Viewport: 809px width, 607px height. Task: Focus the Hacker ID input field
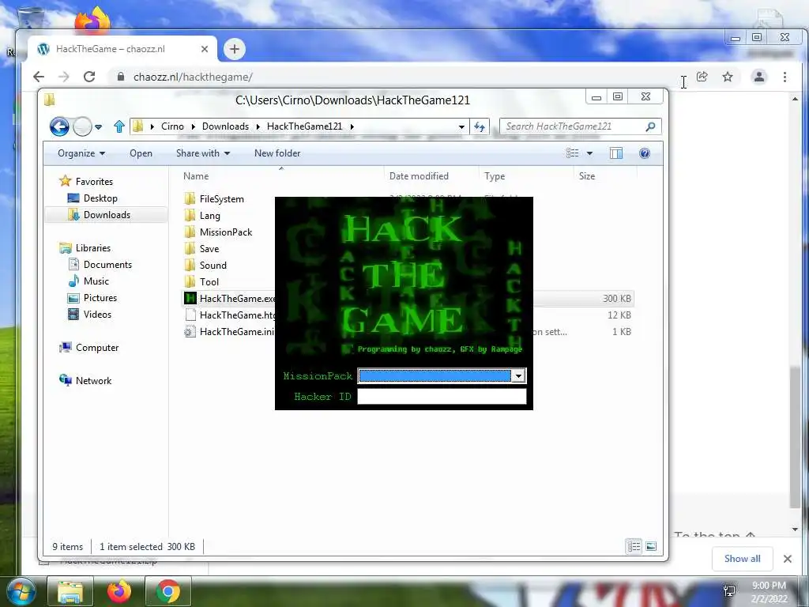442,397
